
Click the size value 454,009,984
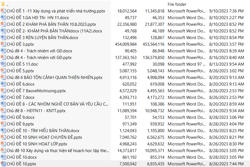point(126,44)
